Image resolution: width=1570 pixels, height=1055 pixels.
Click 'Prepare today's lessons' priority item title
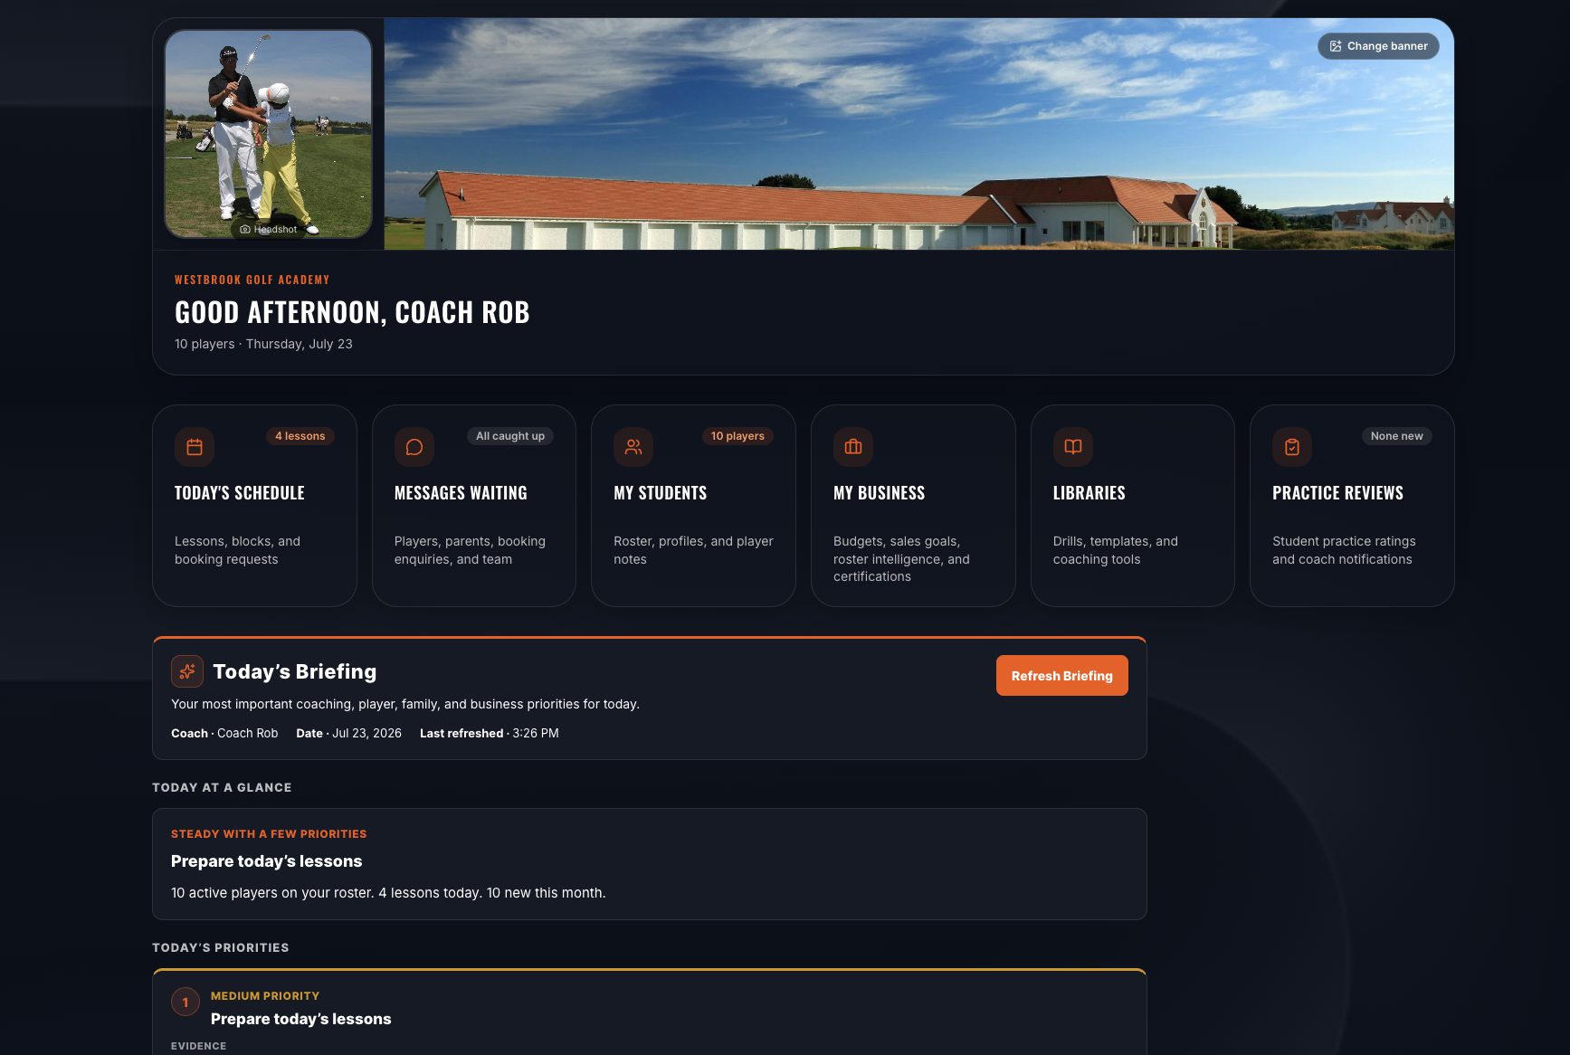tap(301, 1019)
